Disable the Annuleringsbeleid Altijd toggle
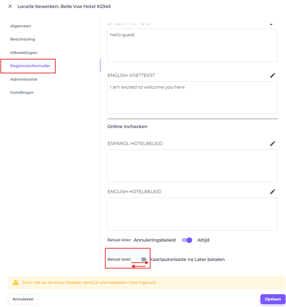This screenshot has width=286, height=307. (187, 240)
